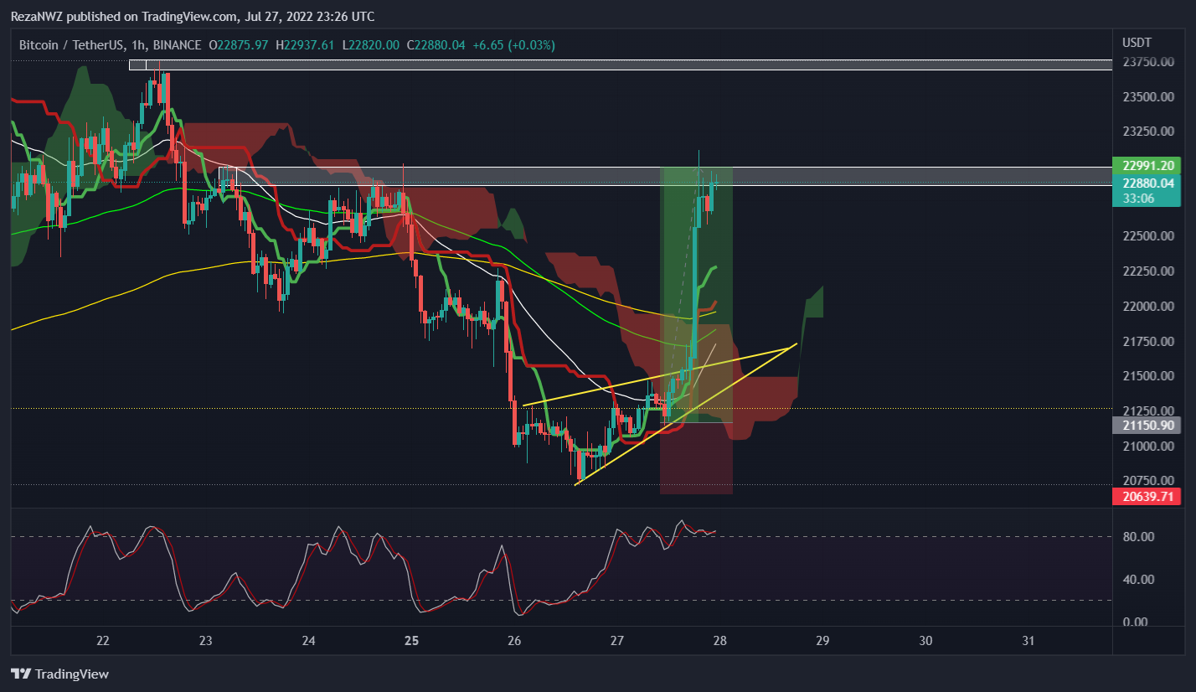Select the close value C22880.04
1196x692 pixels.
click(436, 45)
